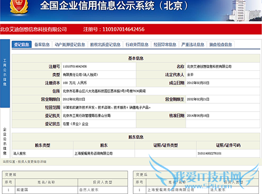
Task: Click the 股东信息 section heading
Action: [x=136, y=137]
